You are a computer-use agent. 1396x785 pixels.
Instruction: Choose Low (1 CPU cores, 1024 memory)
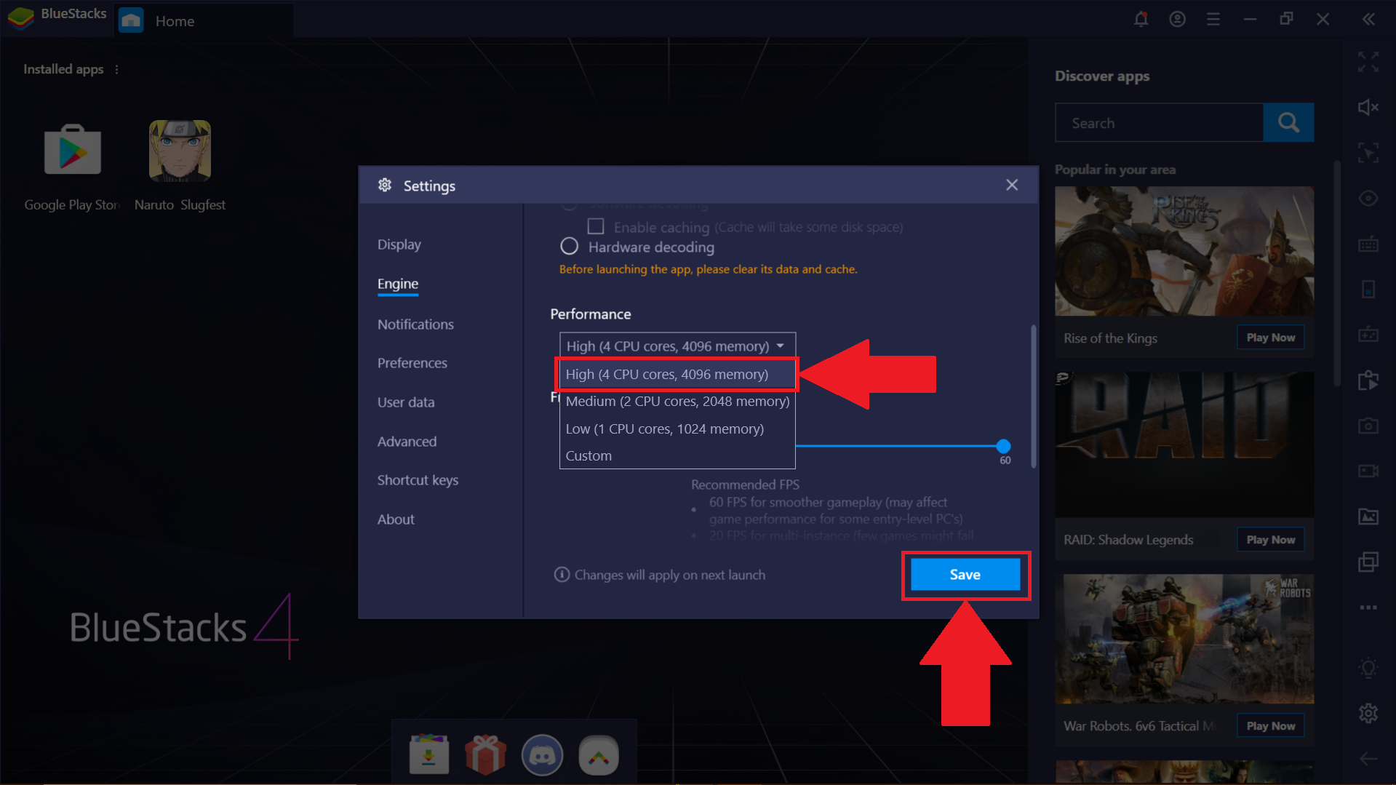(x=677, y=429)
